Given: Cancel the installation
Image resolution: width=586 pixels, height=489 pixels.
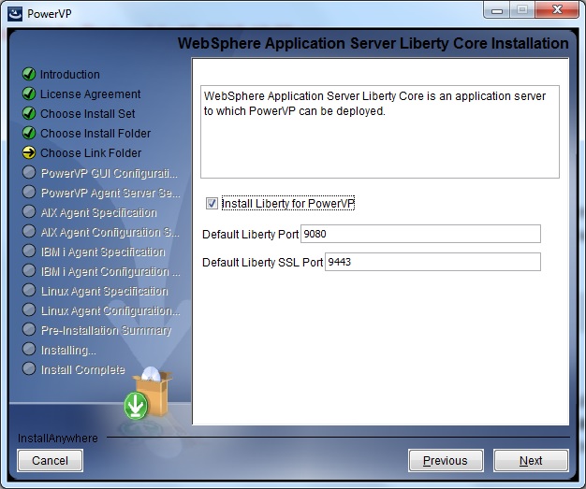Looking at the screenshot, I should pyautogui.click(x=50, y=461).
